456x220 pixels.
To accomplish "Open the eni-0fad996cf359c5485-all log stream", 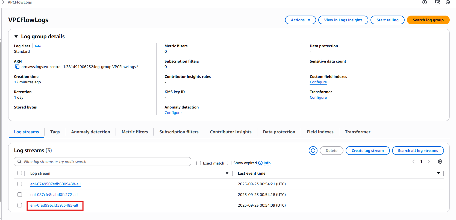I will tap(54, 206).
